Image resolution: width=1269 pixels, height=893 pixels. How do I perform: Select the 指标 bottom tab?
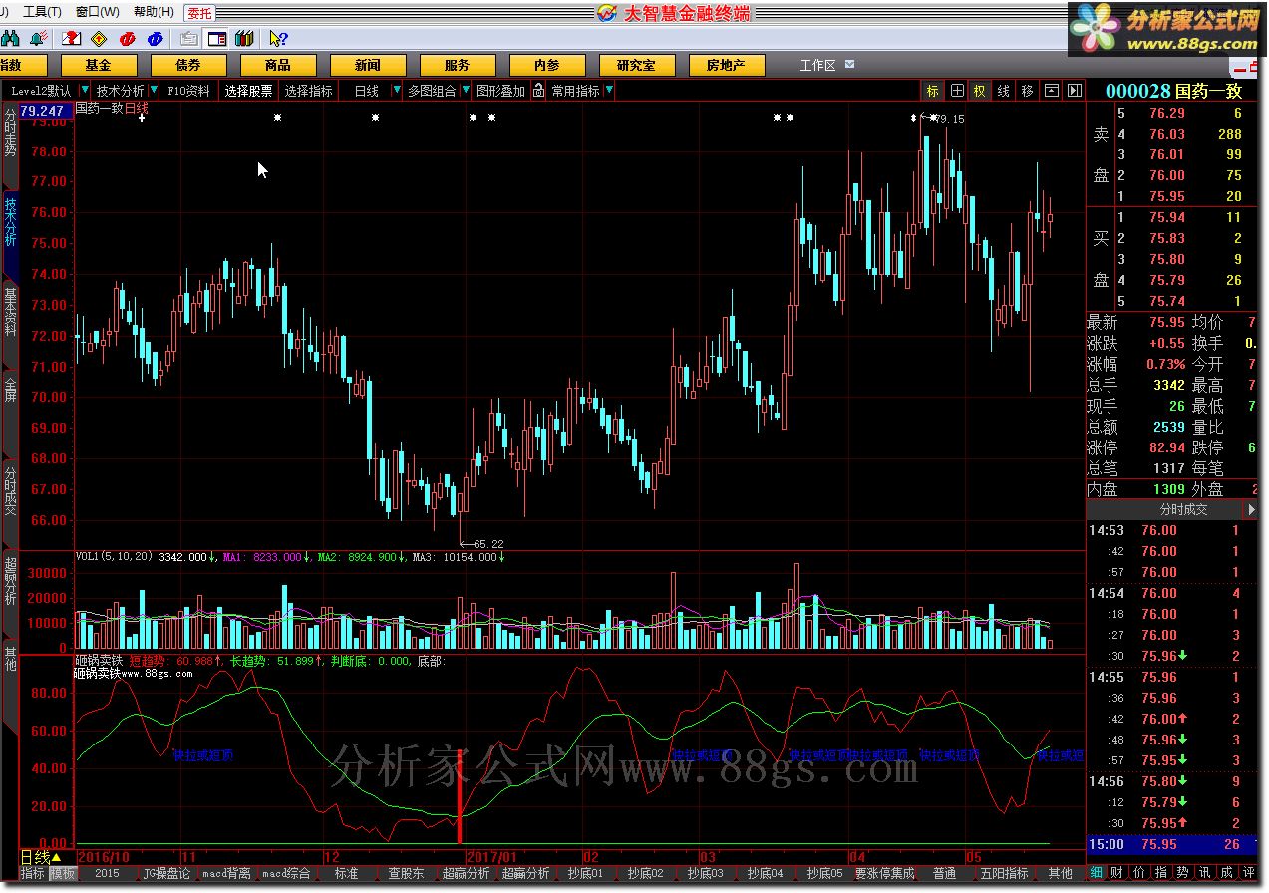tap(34, 873)
